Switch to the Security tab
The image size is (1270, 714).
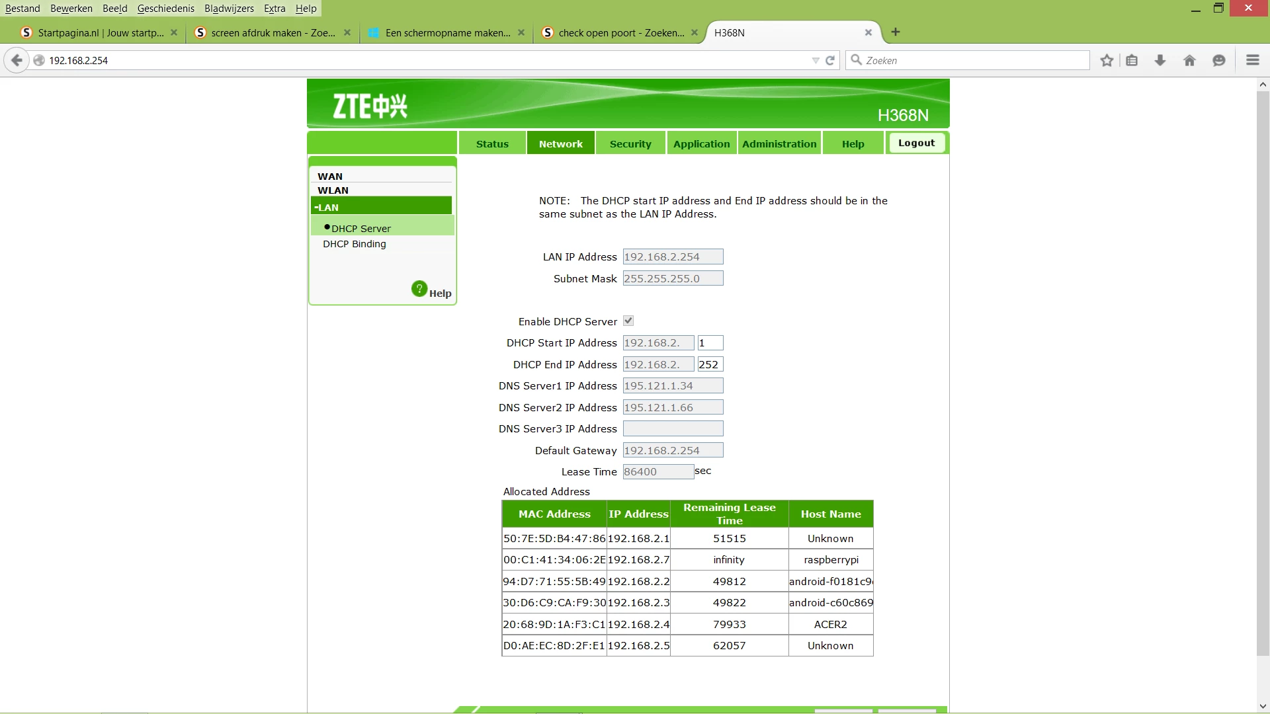[630, 143]
